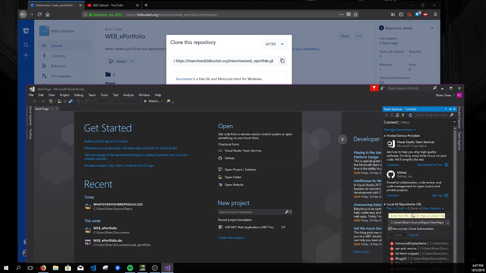Image resolution: width=486 pixels, height=273 pixels.
Task: Click Open Project / Solution
Action: click(x=240, y=169)
